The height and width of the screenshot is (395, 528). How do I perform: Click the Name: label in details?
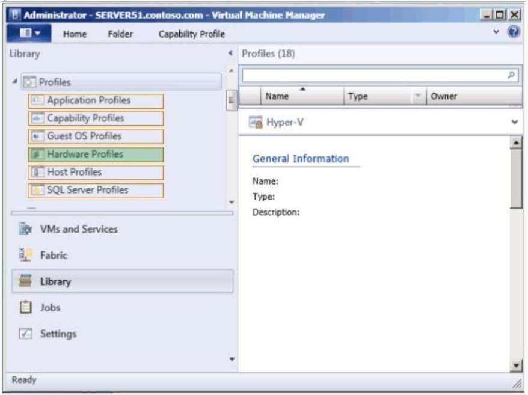click(x=265, y=181)
